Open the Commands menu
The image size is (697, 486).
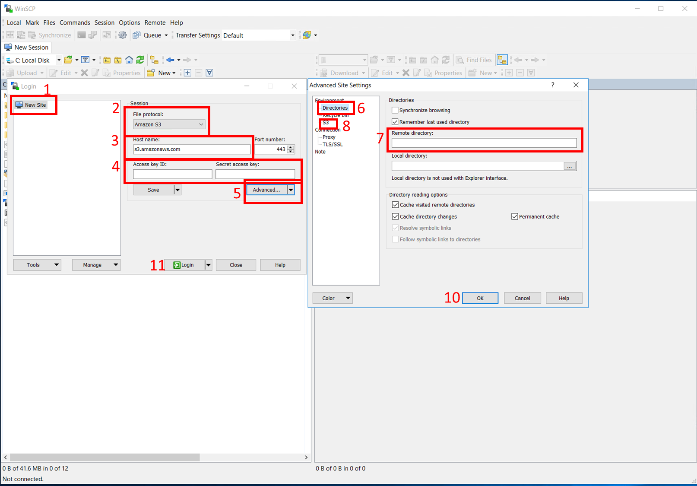tap(75, 22)
